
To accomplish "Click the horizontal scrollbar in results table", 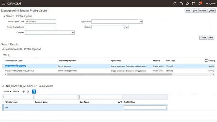I will tap(89, 75).
